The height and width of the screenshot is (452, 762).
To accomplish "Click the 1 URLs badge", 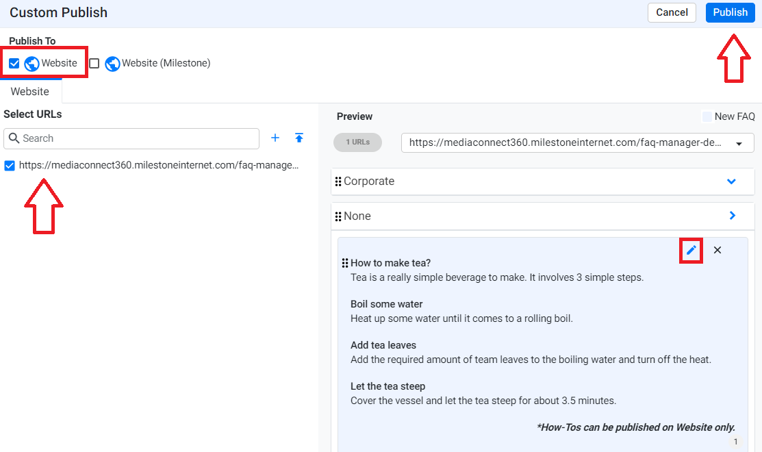I will tap(357, 142).
